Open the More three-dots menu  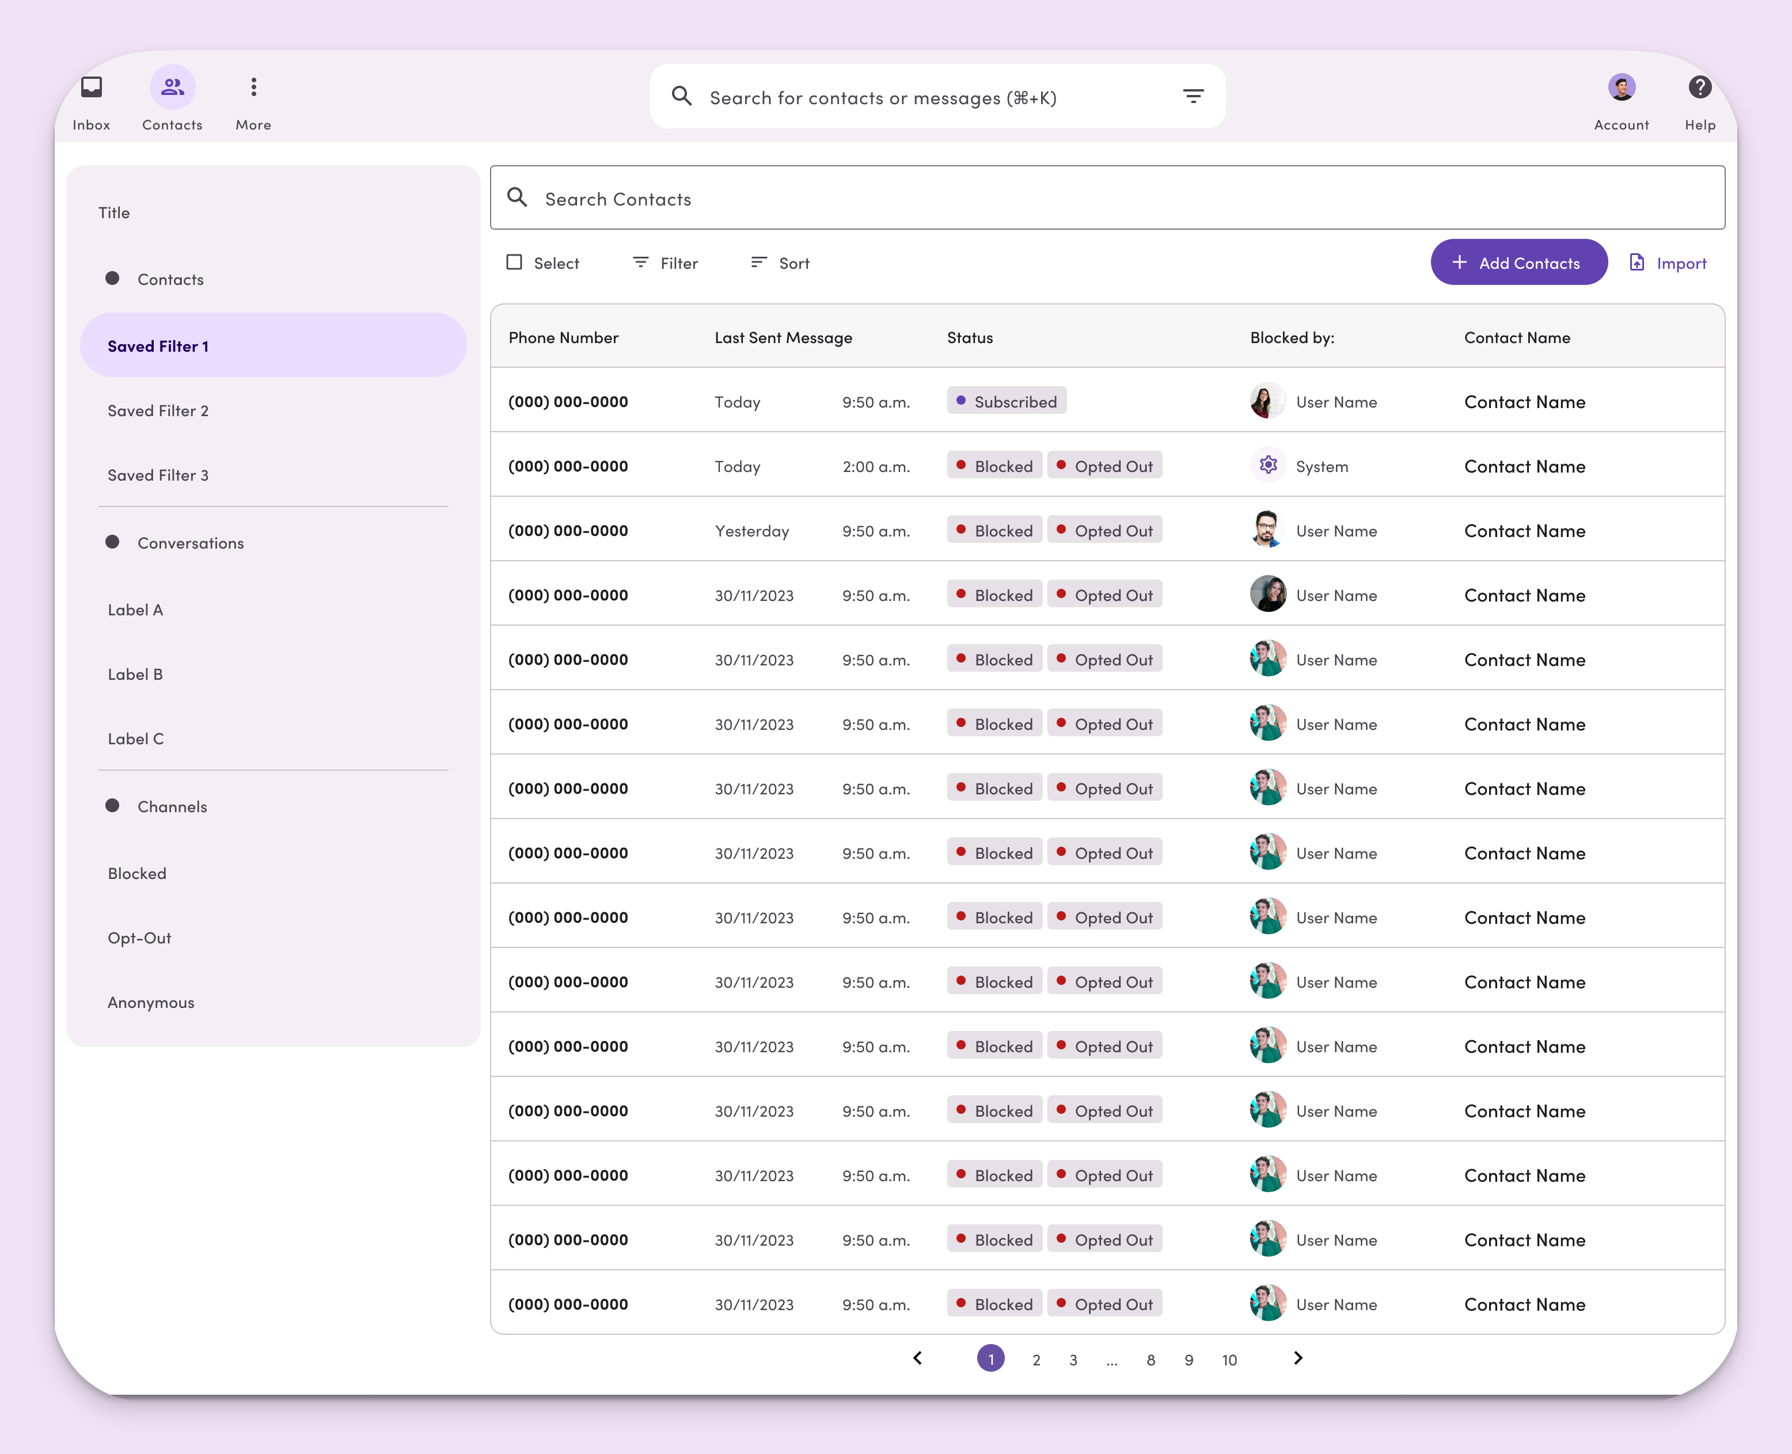point(253,87)
